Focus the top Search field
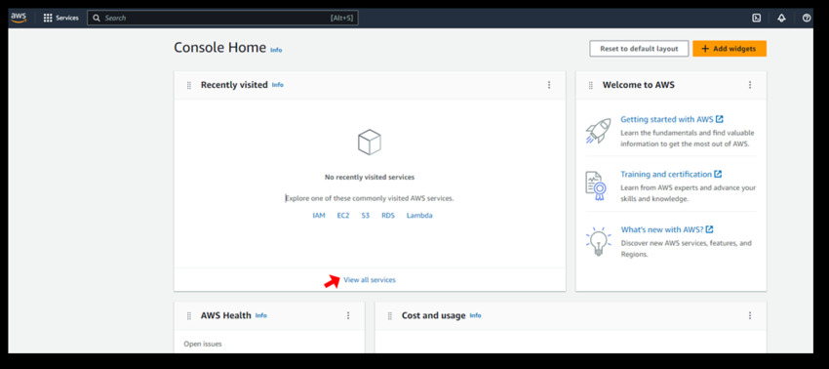 (x=222, y=18)
